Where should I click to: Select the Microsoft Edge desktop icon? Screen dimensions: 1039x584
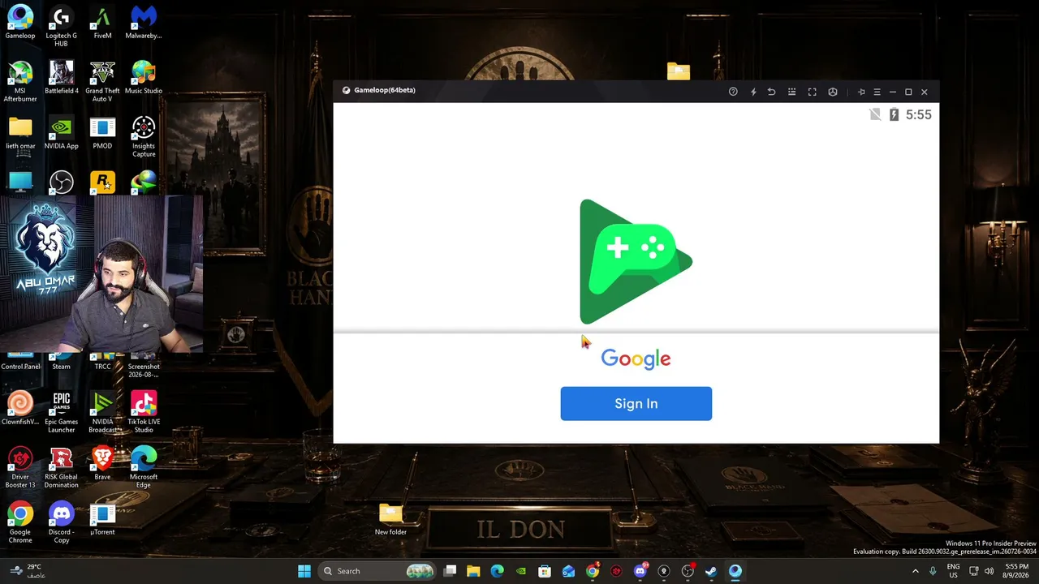coord(144,468)
